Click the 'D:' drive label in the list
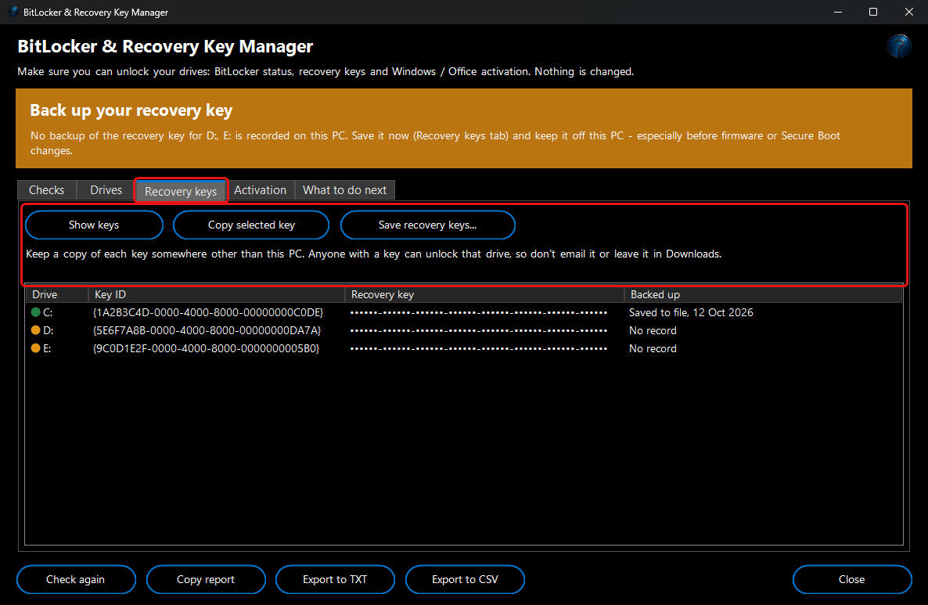This screenshot has height=605, width=928. (48, 330)
